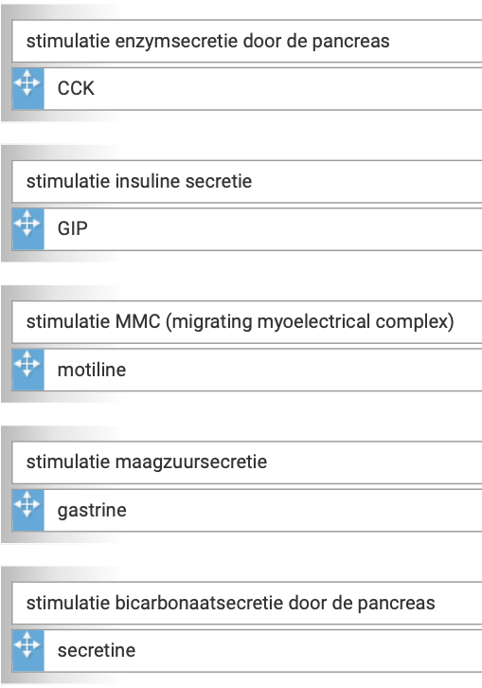Click the 'stimulatie insuline secretie' box
The image size is (482, 688).
(x=247, y=181)
